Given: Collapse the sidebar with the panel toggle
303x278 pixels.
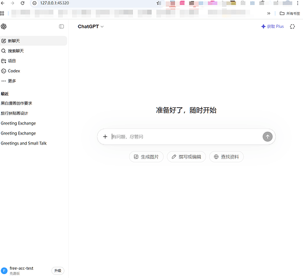Looking at the screenshot, I should 62,27.
